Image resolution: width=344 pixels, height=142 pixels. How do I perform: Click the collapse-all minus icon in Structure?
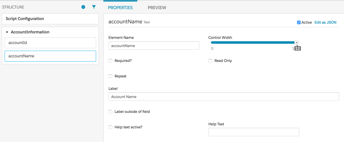pyautogui.click(x=83, y=7)
